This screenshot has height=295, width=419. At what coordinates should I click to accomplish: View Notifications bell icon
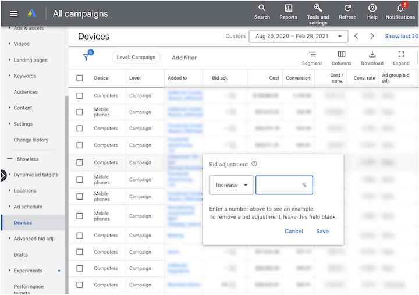pos(400,8)
